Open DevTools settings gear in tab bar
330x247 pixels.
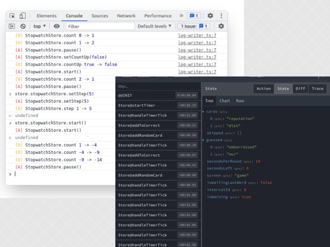click(x=210, y=16)
